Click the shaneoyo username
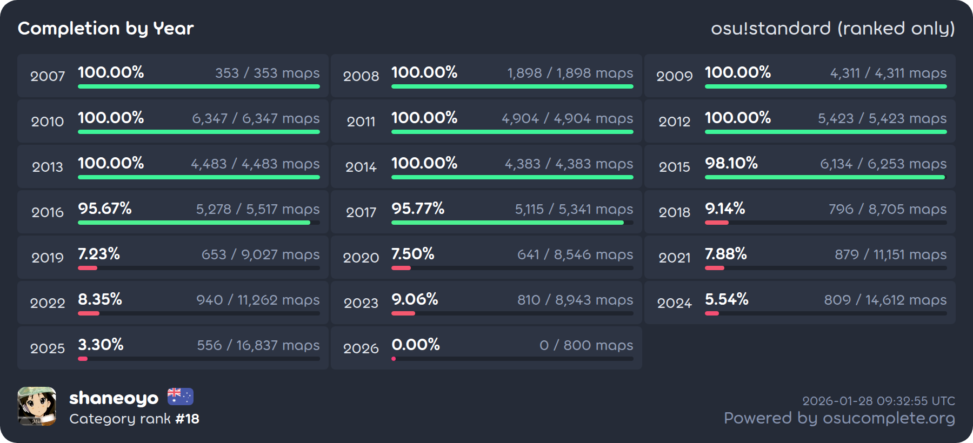Screen dimensions: 973x443 (114, 398)
